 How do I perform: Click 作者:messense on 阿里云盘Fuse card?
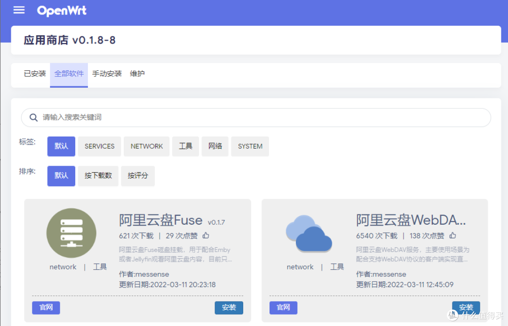(144, 274)
